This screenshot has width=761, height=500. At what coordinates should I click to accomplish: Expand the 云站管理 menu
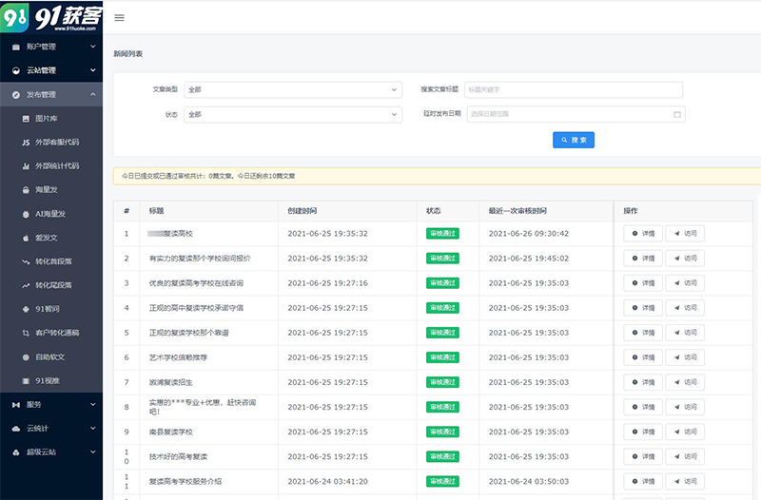point(51,70)
